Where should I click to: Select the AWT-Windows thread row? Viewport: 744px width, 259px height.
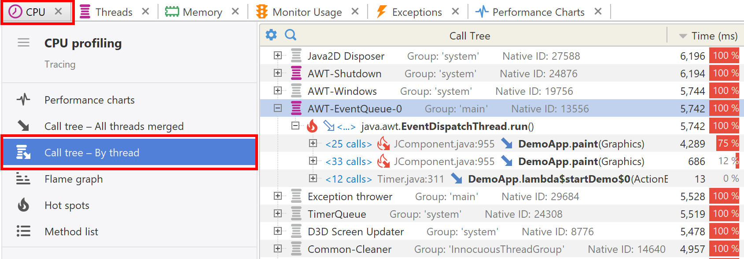(502, 91)
